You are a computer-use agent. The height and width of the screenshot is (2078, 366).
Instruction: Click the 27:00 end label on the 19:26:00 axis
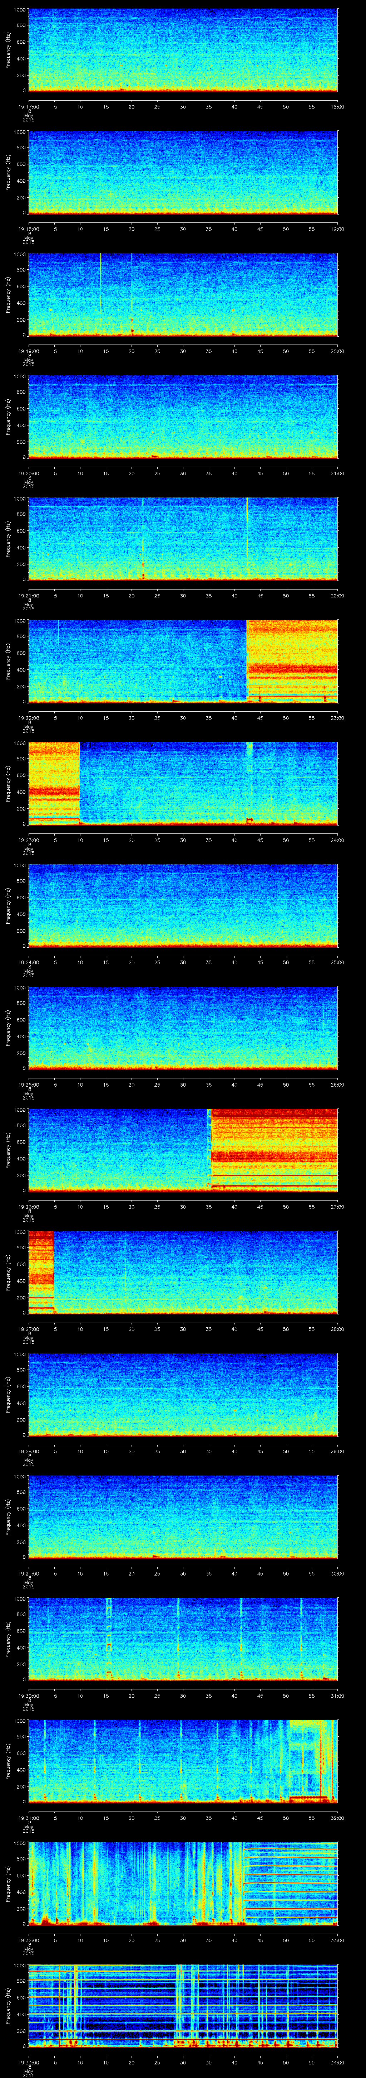337,1207
